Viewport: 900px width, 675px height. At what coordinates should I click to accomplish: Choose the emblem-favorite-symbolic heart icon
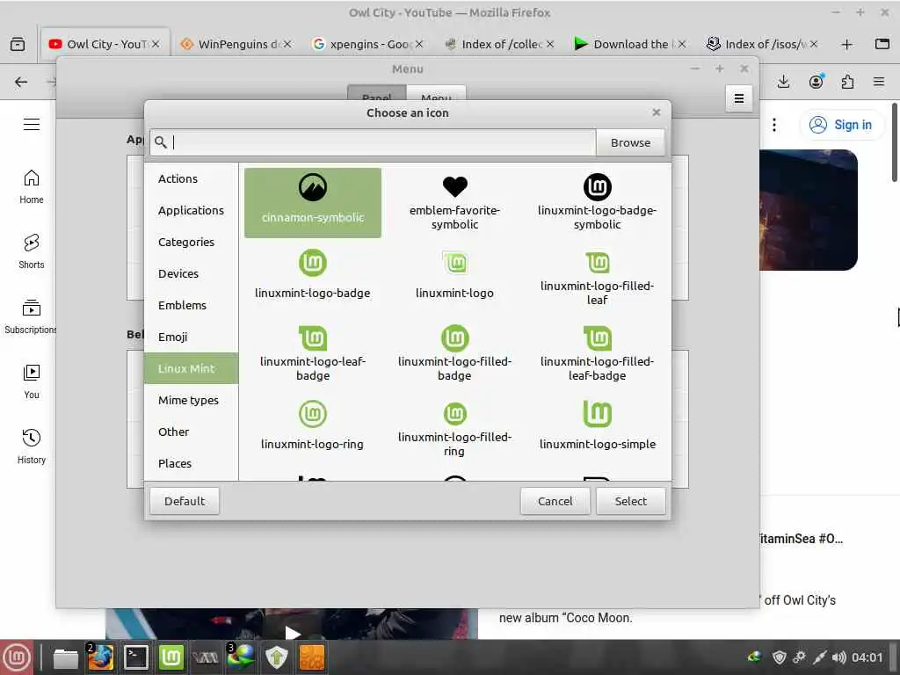click(x=454, y=203)
